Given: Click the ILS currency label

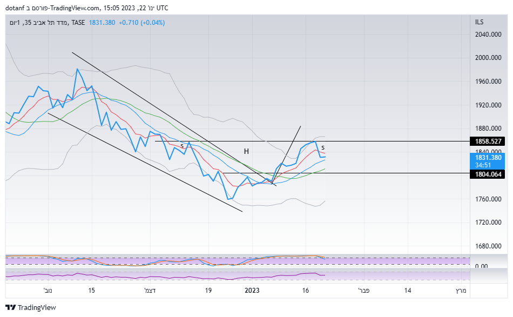Looking at the screenshot, I should (480, 22).
